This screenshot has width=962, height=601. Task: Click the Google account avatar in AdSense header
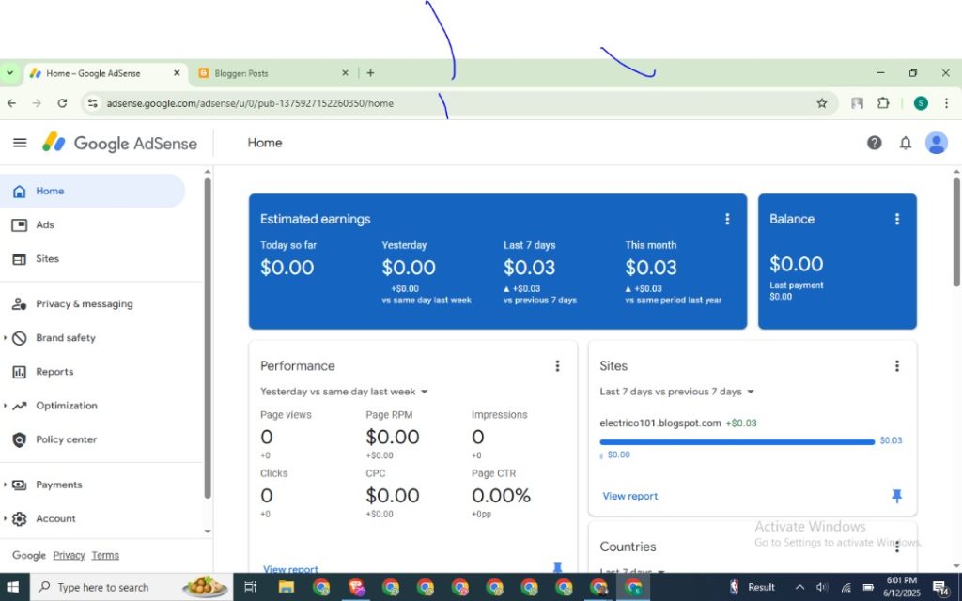936,143
